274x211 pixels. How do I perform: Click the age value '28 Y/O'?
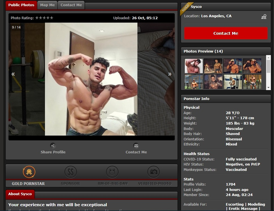click(x=233, y=113)
